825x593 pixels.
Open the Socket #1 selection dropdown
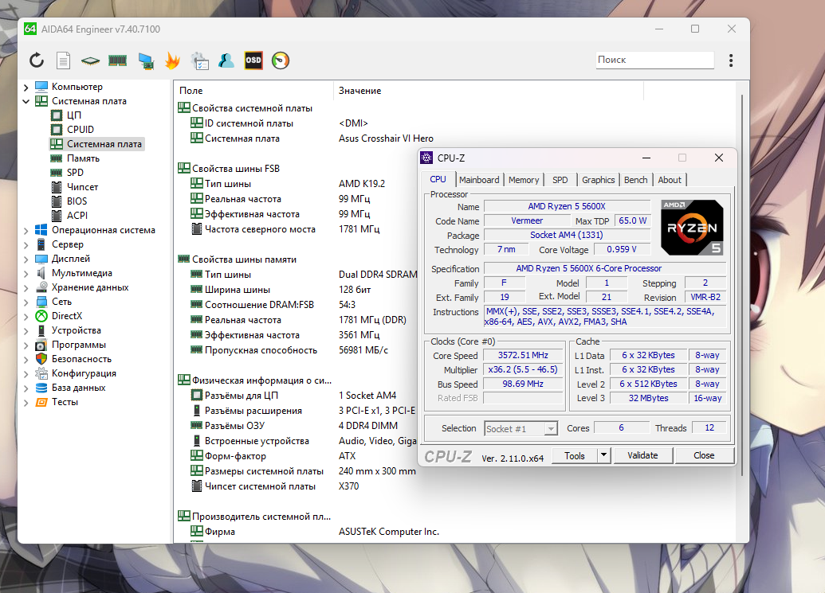(x=521, y=428)
